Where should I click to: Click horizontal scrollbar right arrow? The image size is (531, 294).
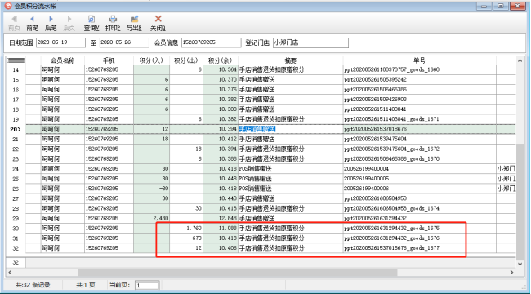click(511, 272)
